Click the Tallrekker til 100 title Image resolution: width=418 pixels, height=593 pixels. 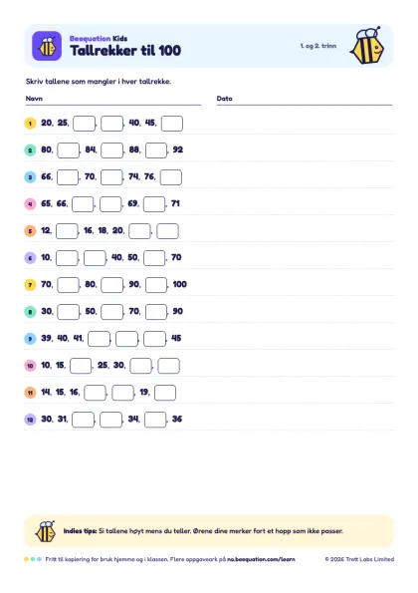pyautogui.click(x=125, y=50)
